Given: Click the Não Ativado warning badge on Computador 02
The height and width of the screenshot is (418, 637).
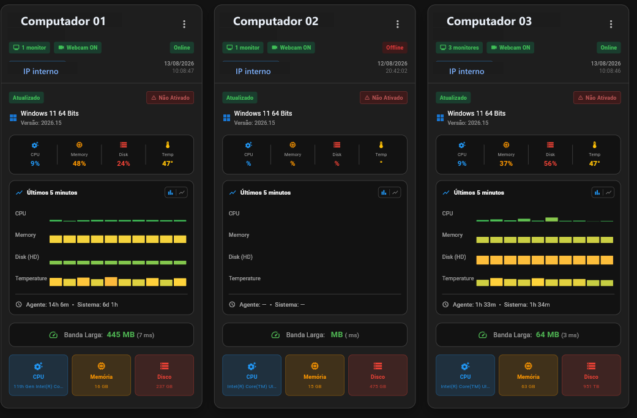Looking at the screenshot, I should [x=384, y=97].
